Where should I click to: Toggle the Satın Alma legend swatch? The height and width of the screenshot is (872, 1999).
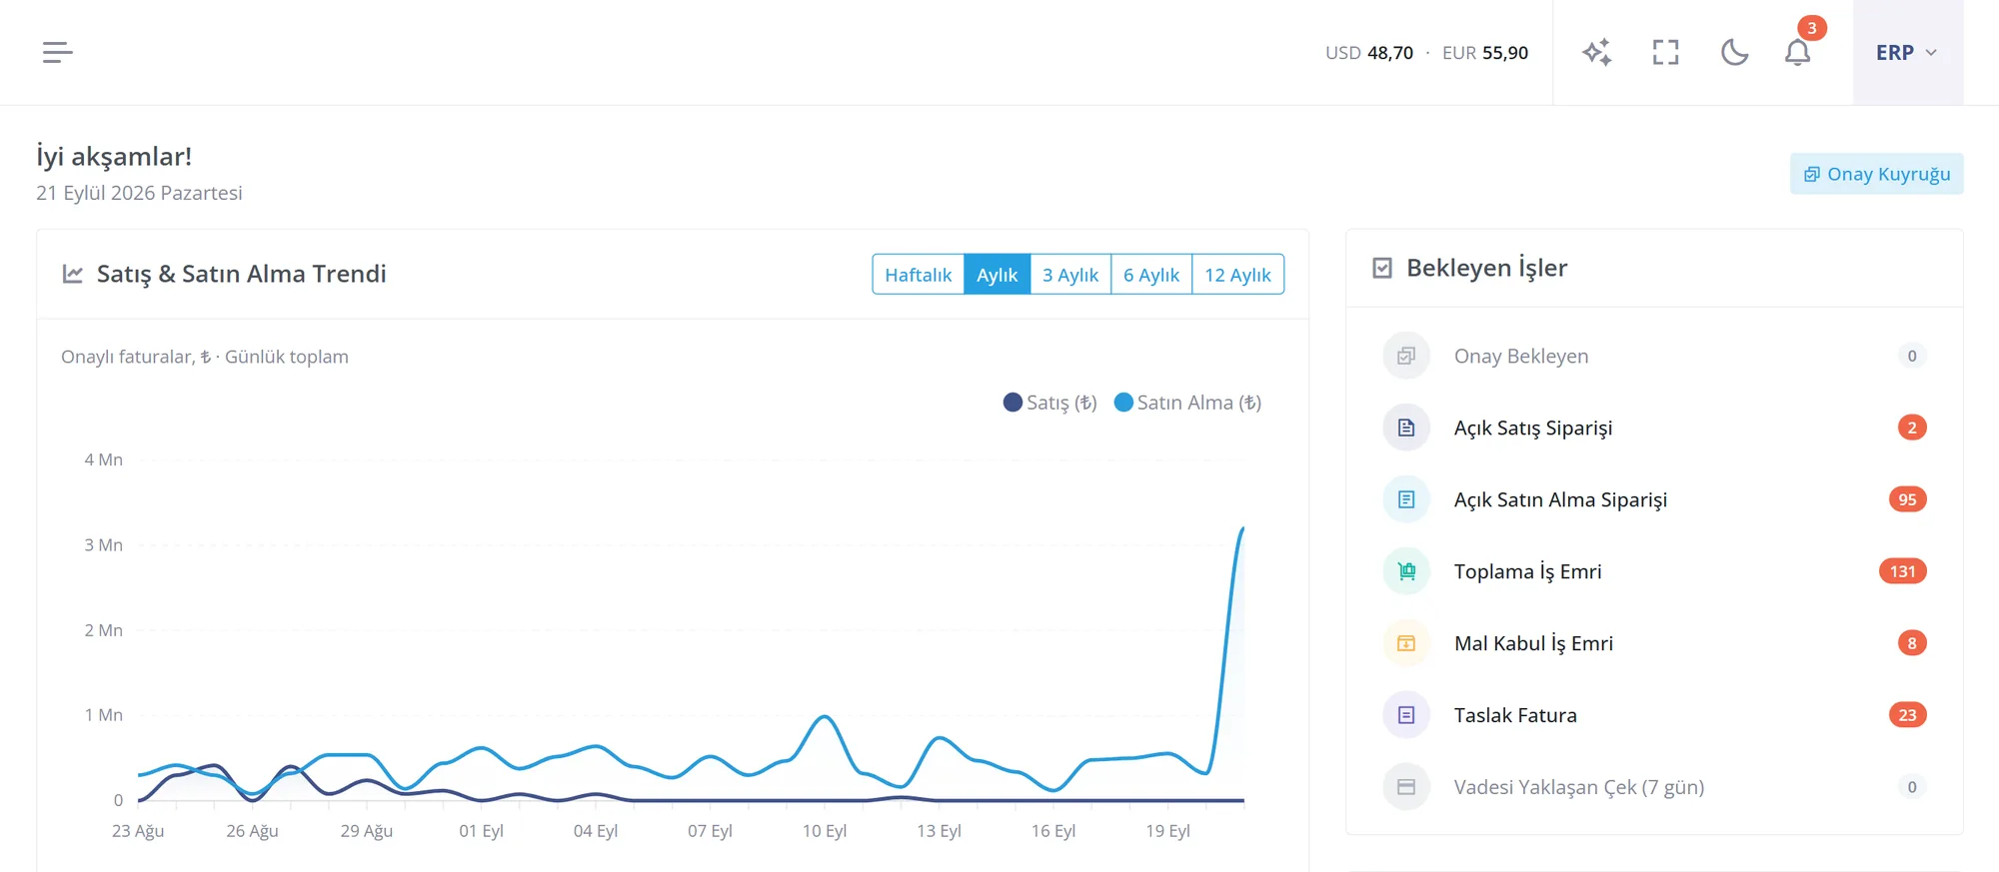1123,403
